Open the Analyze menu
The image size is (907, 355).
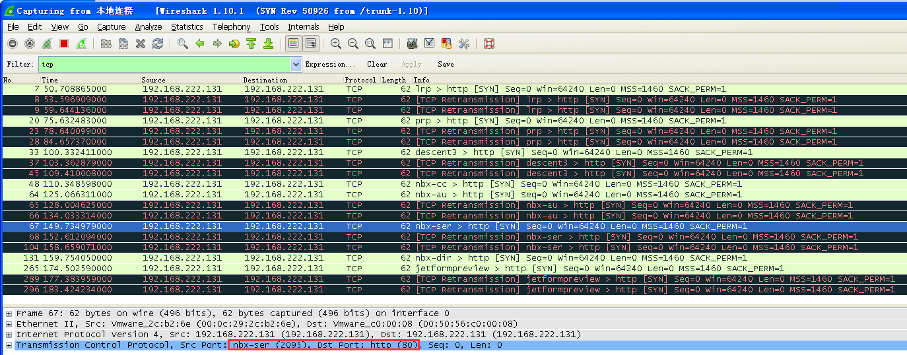(149, 27)
